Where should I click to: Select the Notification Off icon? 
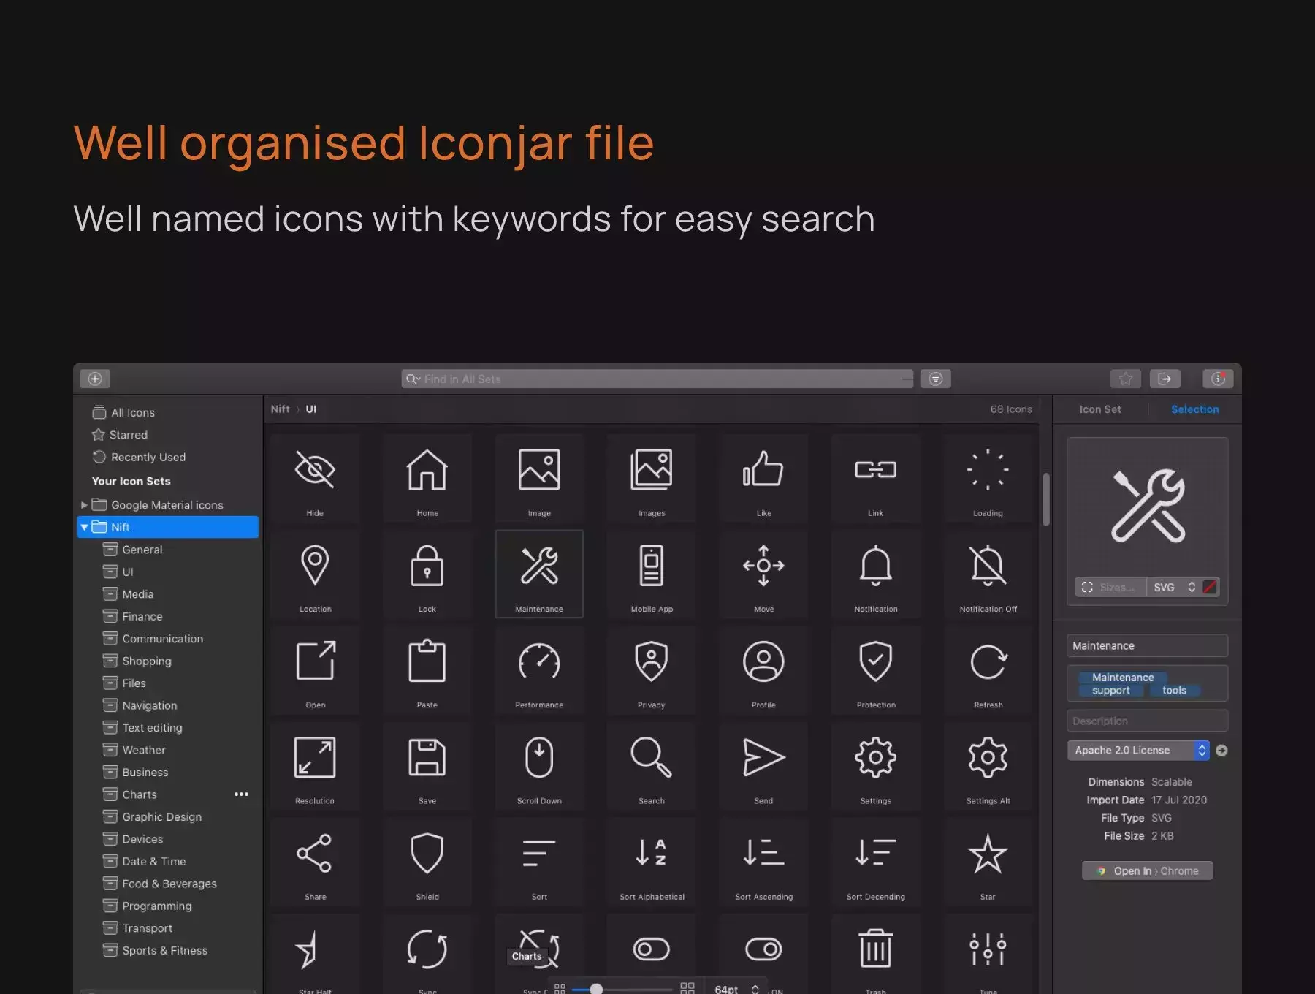988,574
